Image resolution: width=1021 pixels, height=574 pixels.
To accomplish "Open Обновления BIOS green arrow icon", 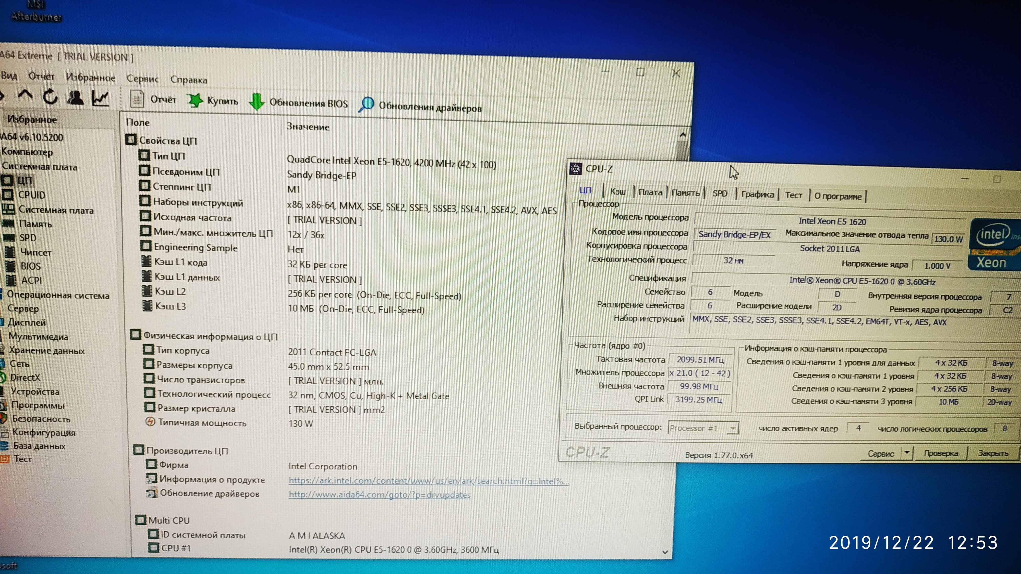I will coord(257,102).
